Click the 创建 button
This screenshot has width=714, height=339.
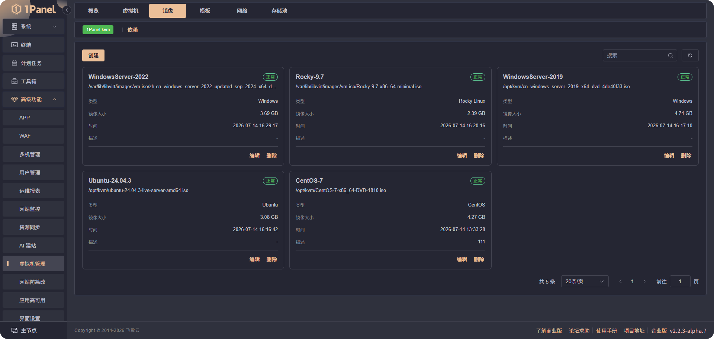(93, 55)
